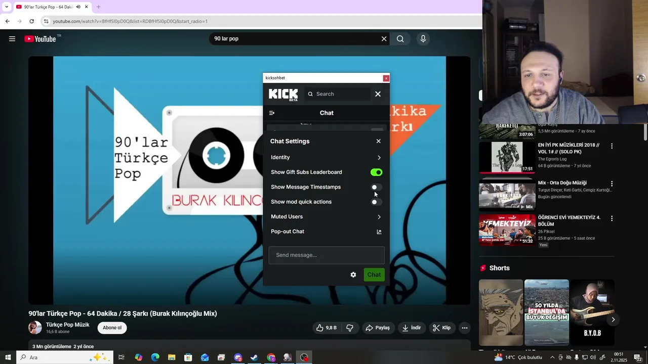Enable Show Message Timestamps toggle
This screenshot has width=648, height=364.
376,187
